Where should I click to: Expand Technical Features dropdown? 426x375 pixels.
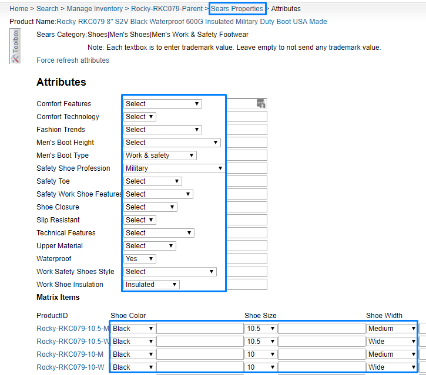tap(159, 233)
